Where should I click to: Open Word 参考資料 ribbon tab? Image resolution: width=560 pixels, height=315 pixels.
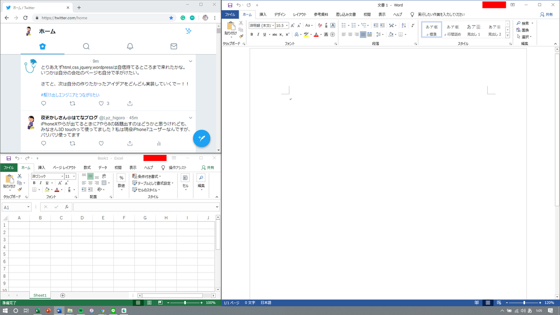pyautogui.click(x=321, y=14)
